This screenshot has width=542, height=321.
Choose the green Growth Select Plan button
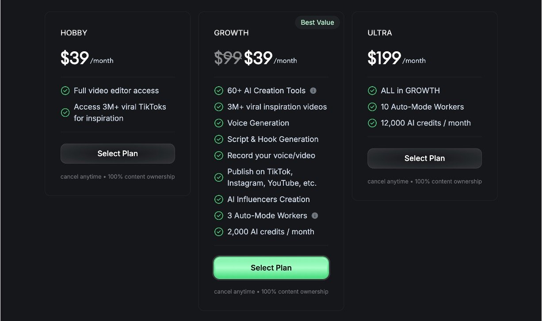tap(271, 268)
